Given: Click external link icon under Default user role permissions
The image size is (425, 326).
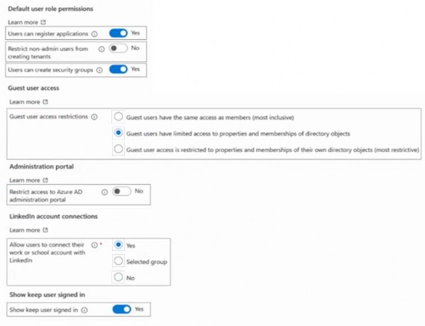Looking at the screenshot, I should 43,22.
